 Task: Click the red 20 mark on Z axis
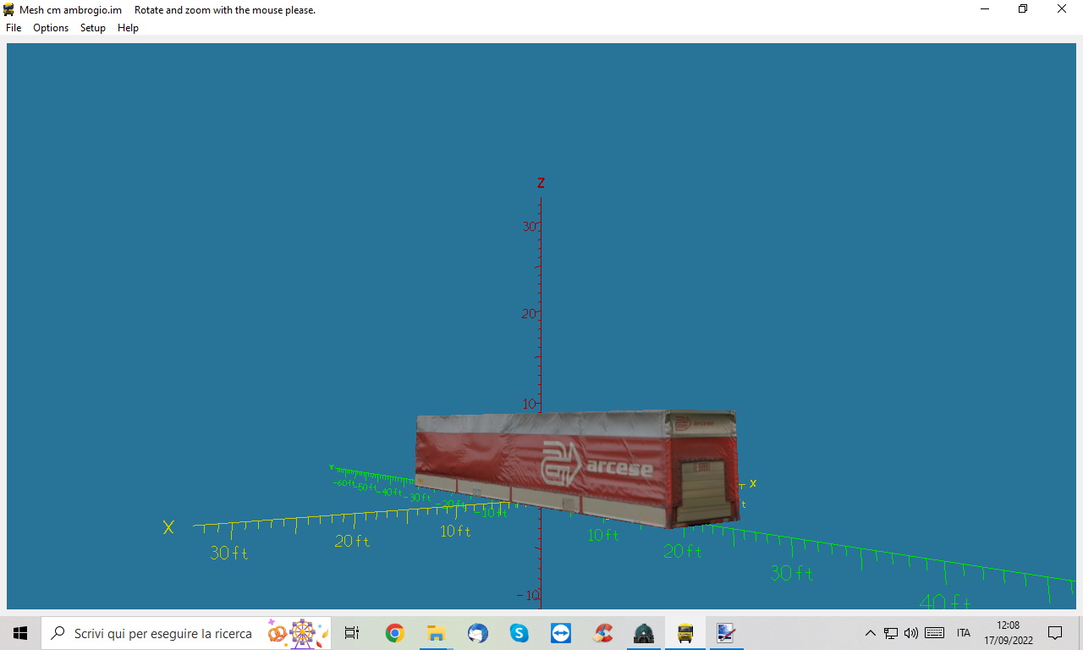click(530, 313)
